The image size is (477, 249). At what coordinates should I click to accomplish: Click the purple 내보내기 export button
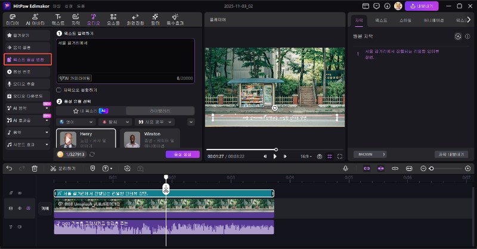pos(422,6)
